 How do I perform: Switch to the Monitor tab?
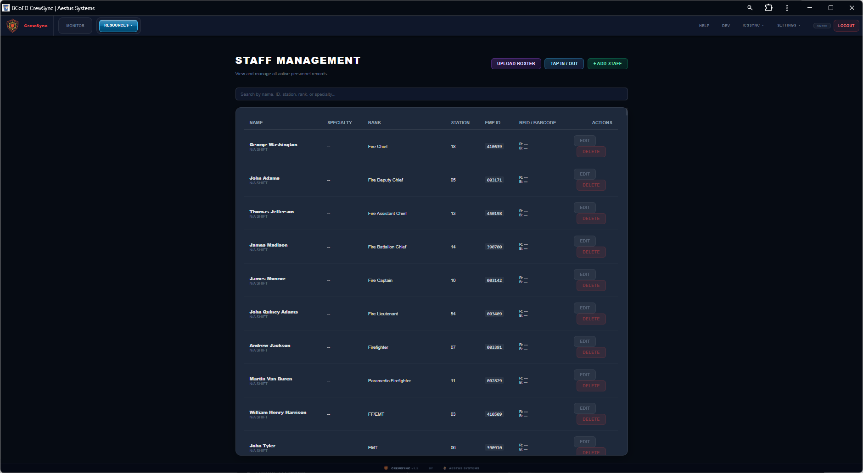(x=75, y=26)
